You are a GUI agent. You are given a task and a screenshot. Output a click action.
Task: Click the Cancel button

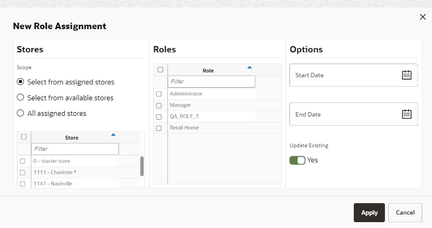[405, 212]
